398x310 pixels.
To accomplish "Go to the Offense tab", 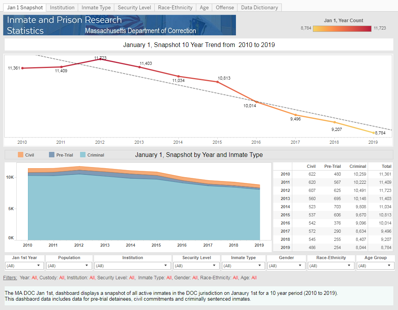I will [225, 7].
